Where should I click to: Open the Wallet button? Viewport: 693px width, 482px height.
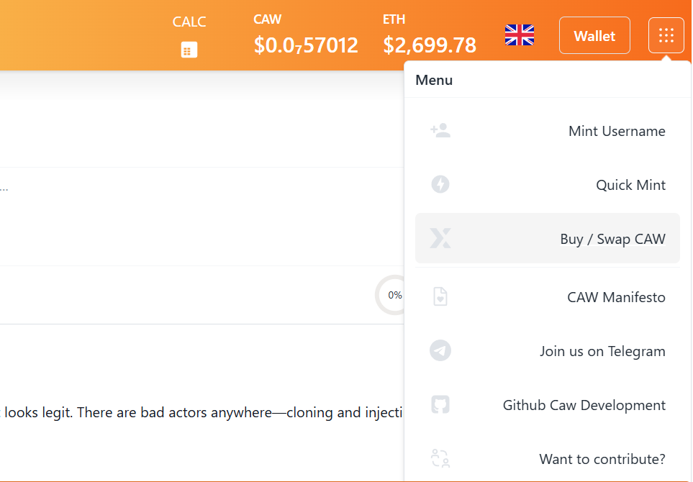coord(594,35)
